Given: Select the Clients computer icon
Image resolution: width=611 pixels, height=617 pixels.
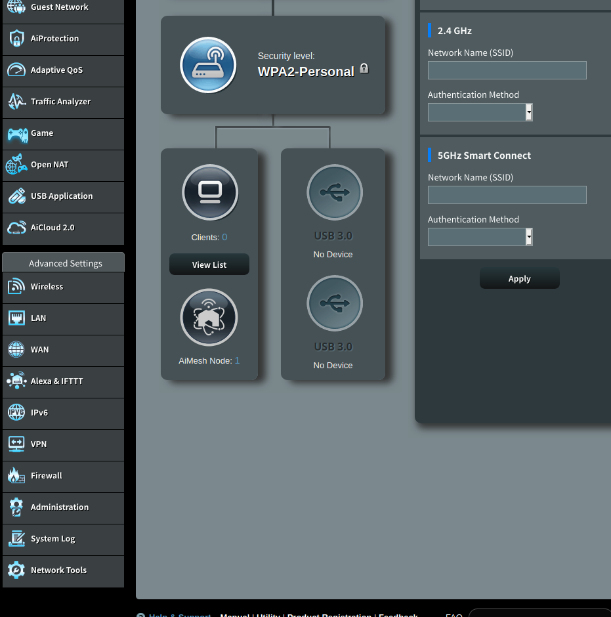Looking at the screenshot, I should [210, 192].
